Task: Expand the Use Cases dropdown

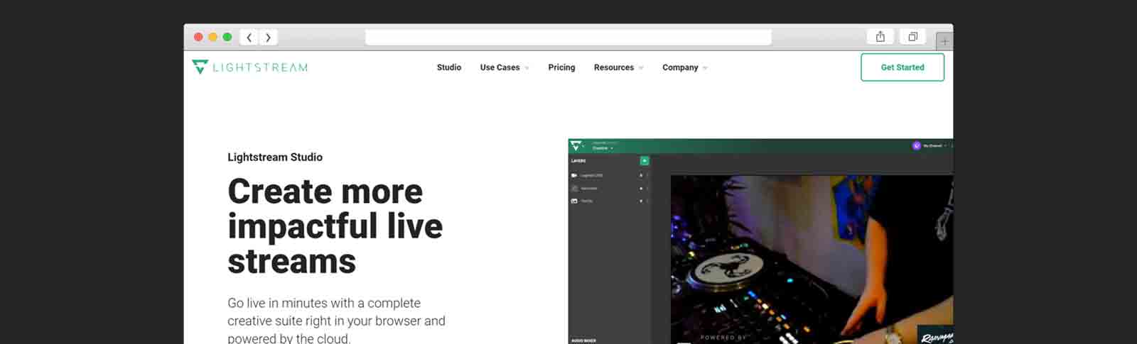Action: coord(504,67)
